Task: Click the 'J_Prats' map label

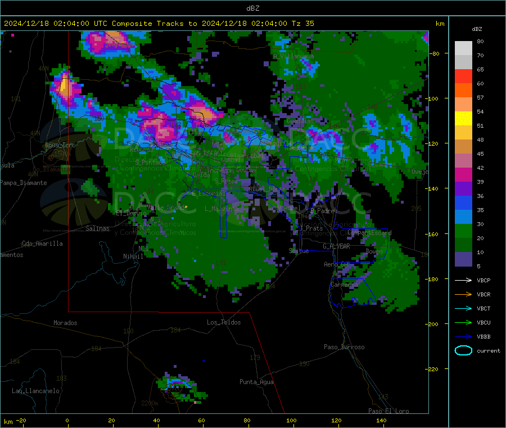Action: pyautogui.click(x=311, y=228)
